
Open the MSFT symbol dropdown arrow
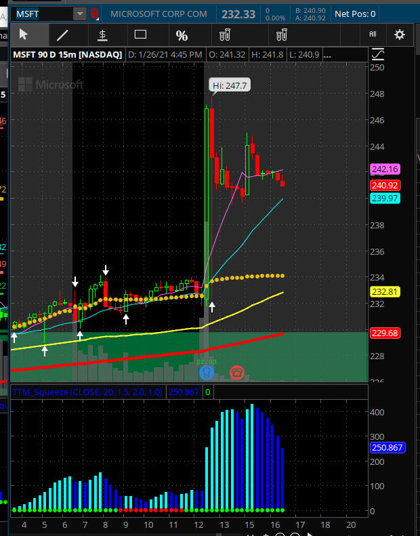[x=80, y=13]
